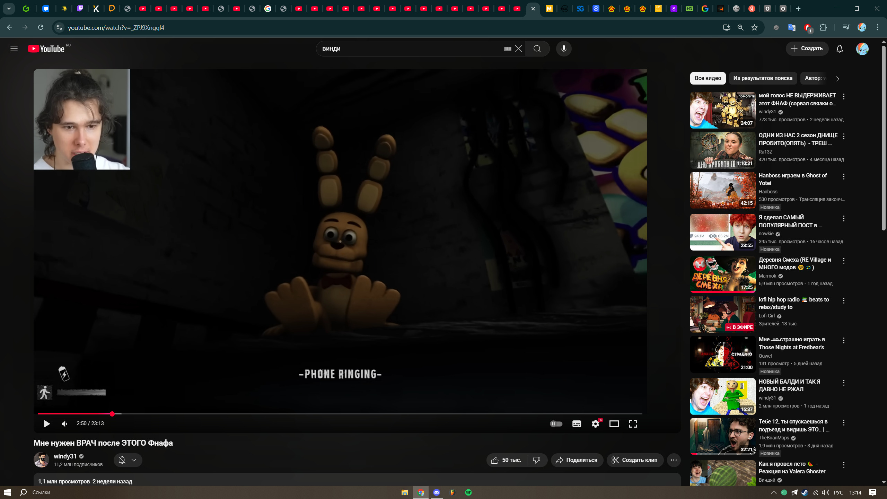
Task: Open more actions menu under video
Action: (x=674, y=460)
